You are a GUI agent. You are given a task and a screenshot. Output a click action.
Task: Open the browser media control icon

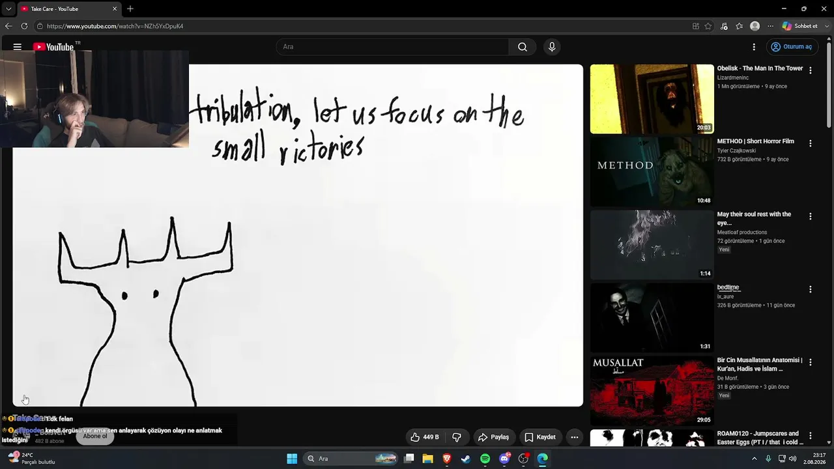pos(725,26)
